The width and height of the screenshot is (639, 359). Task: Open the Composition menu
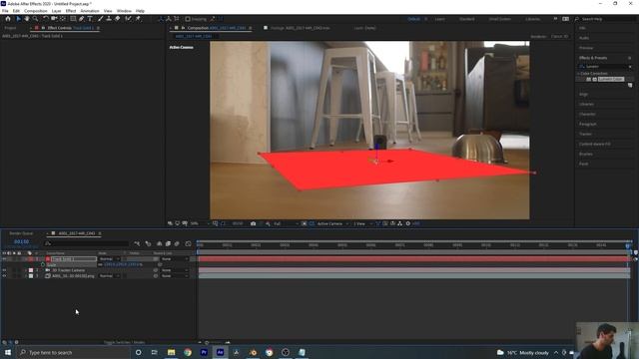36,11
